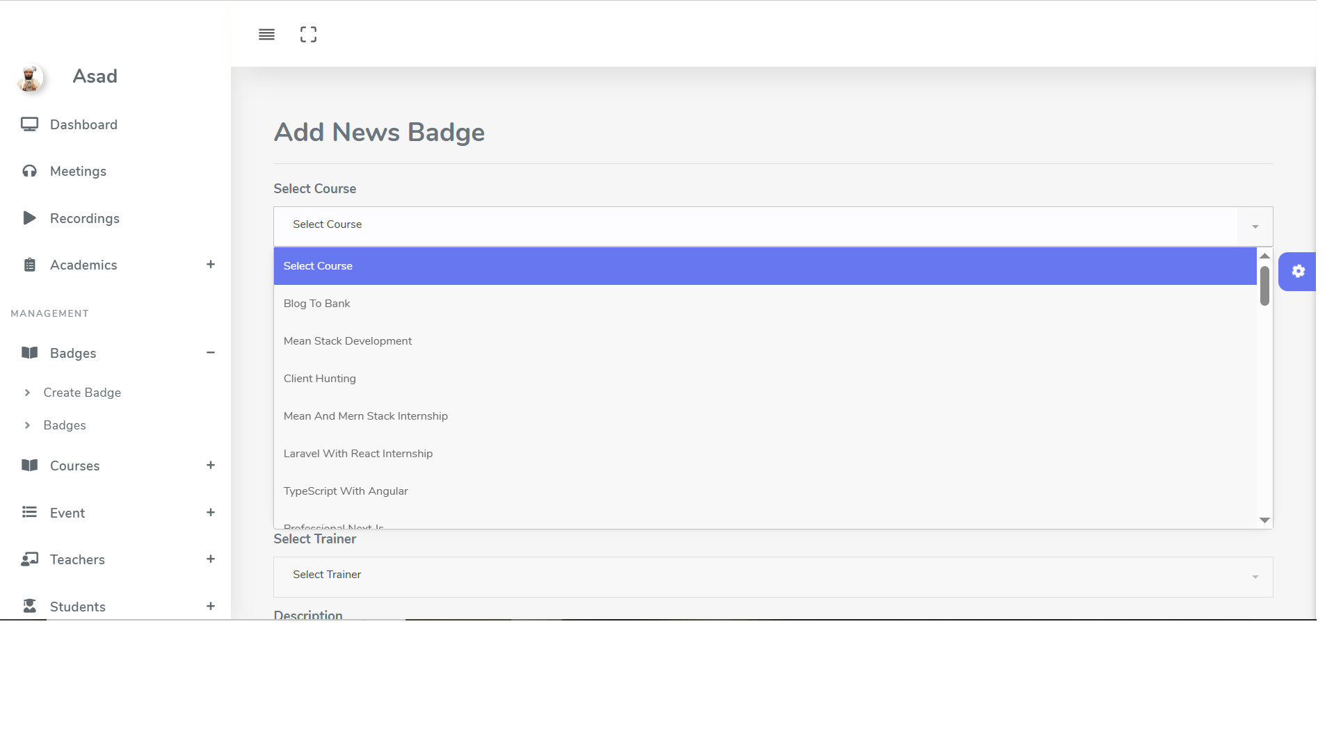The image size is (1334, 756).
Task: Open the settings gear panel
Action: [1298, 272]
